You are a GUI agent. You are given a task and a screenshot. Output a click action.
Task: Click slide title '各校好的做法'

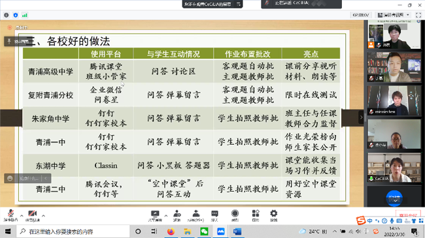(x=78, y=41)
